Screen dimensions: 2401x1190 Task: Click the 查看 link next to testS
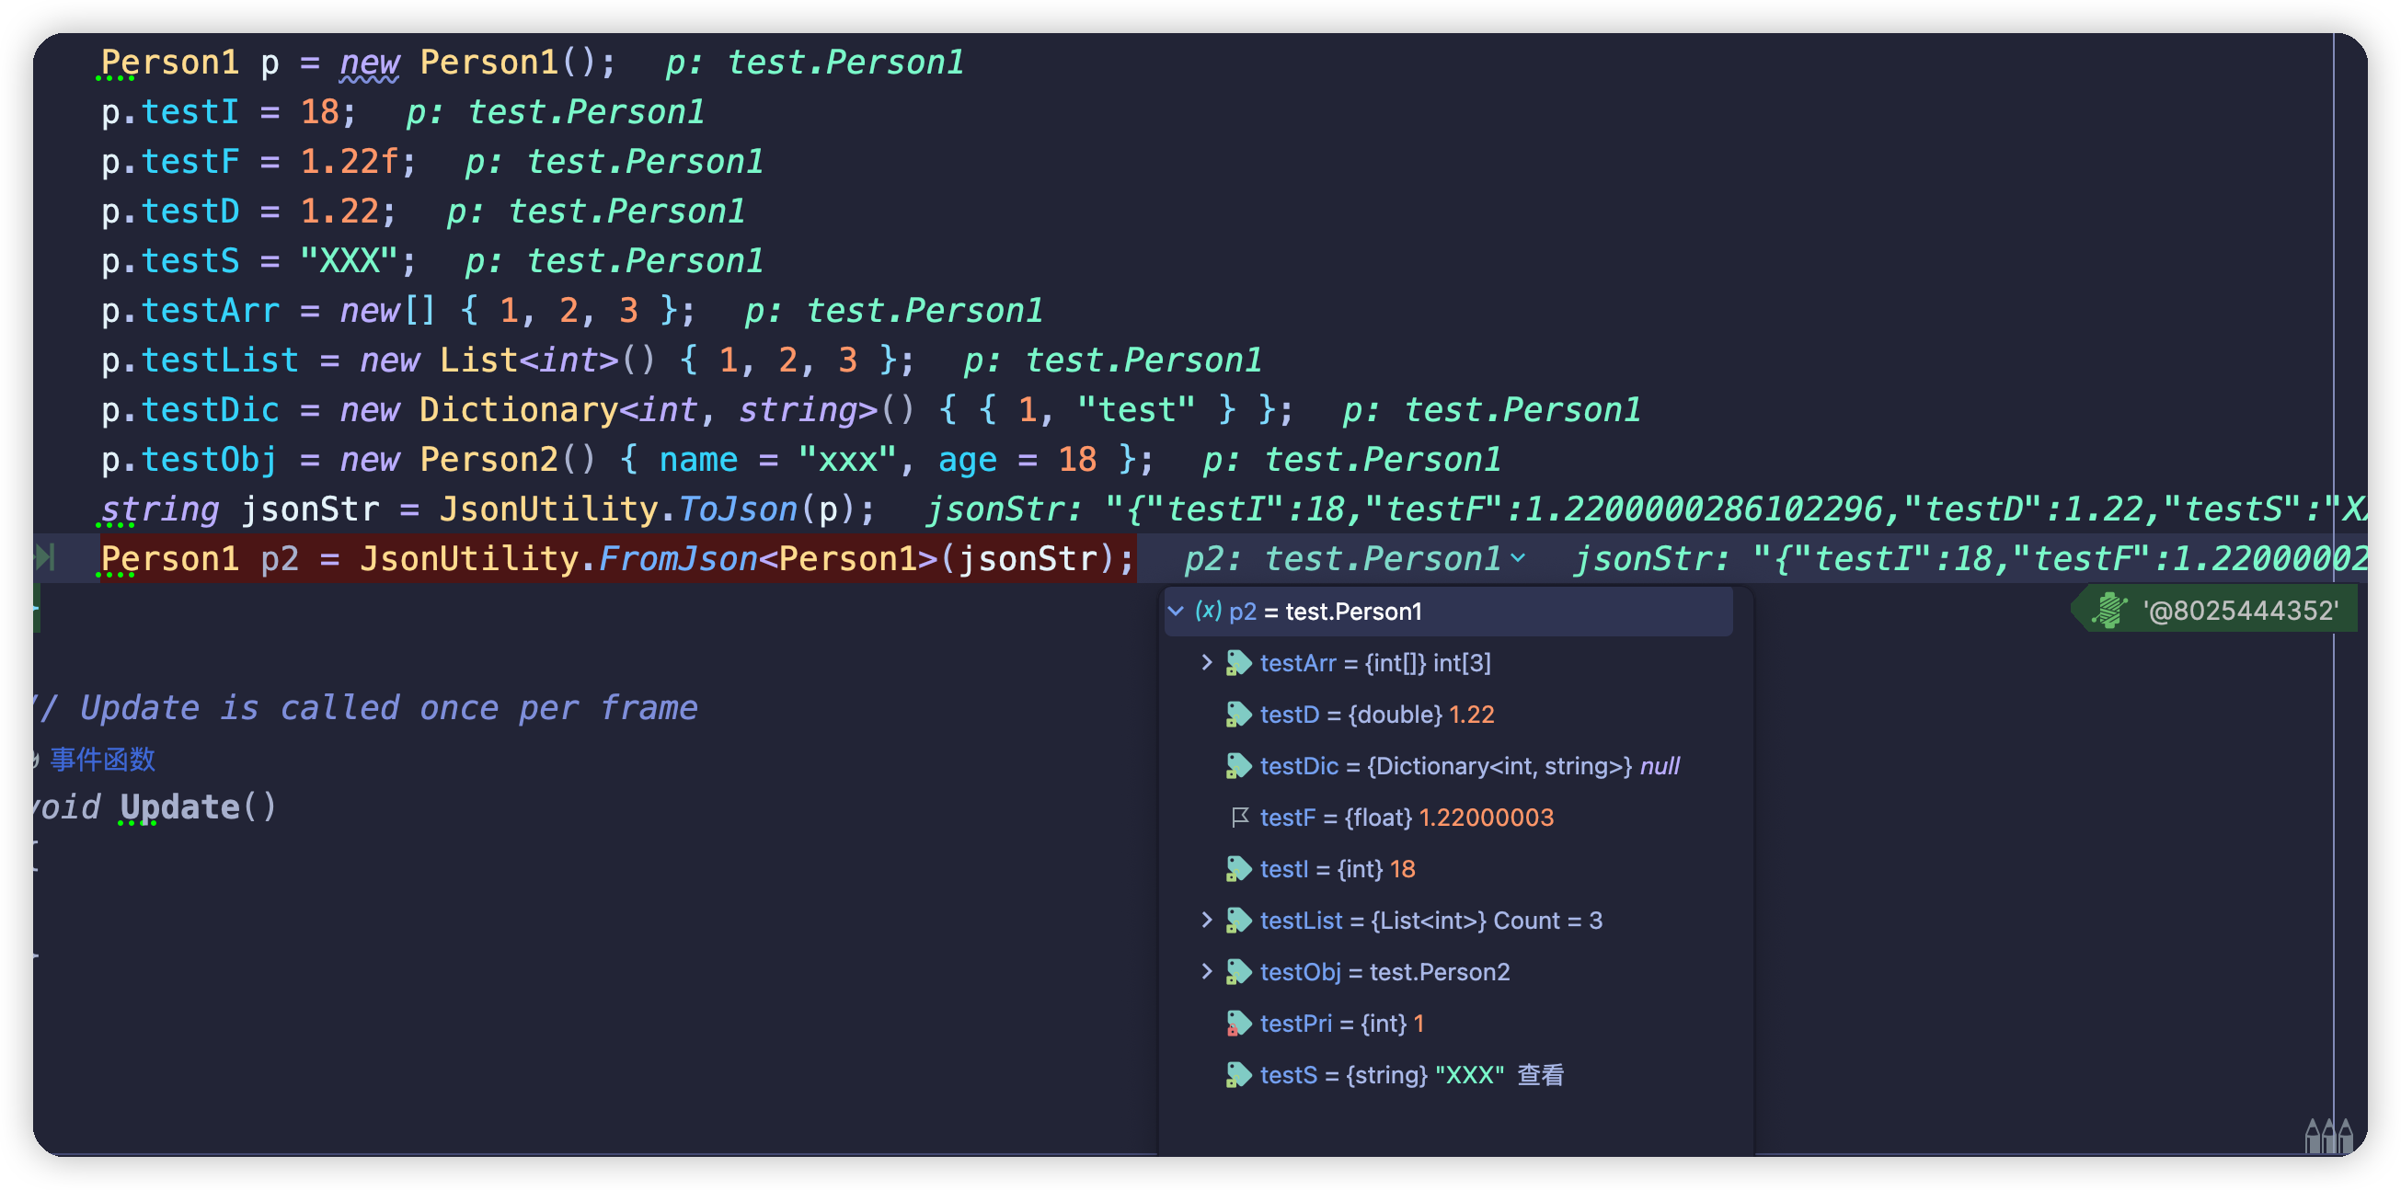1540,1074
